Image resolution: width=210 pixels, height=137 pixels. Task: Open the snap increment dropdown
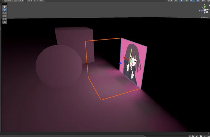click(x=41, y=1)
